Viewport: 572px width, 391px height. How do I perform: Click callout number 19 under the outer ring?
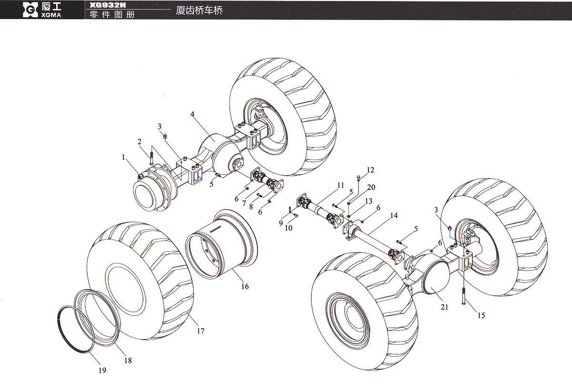click(x=102, y=370)
